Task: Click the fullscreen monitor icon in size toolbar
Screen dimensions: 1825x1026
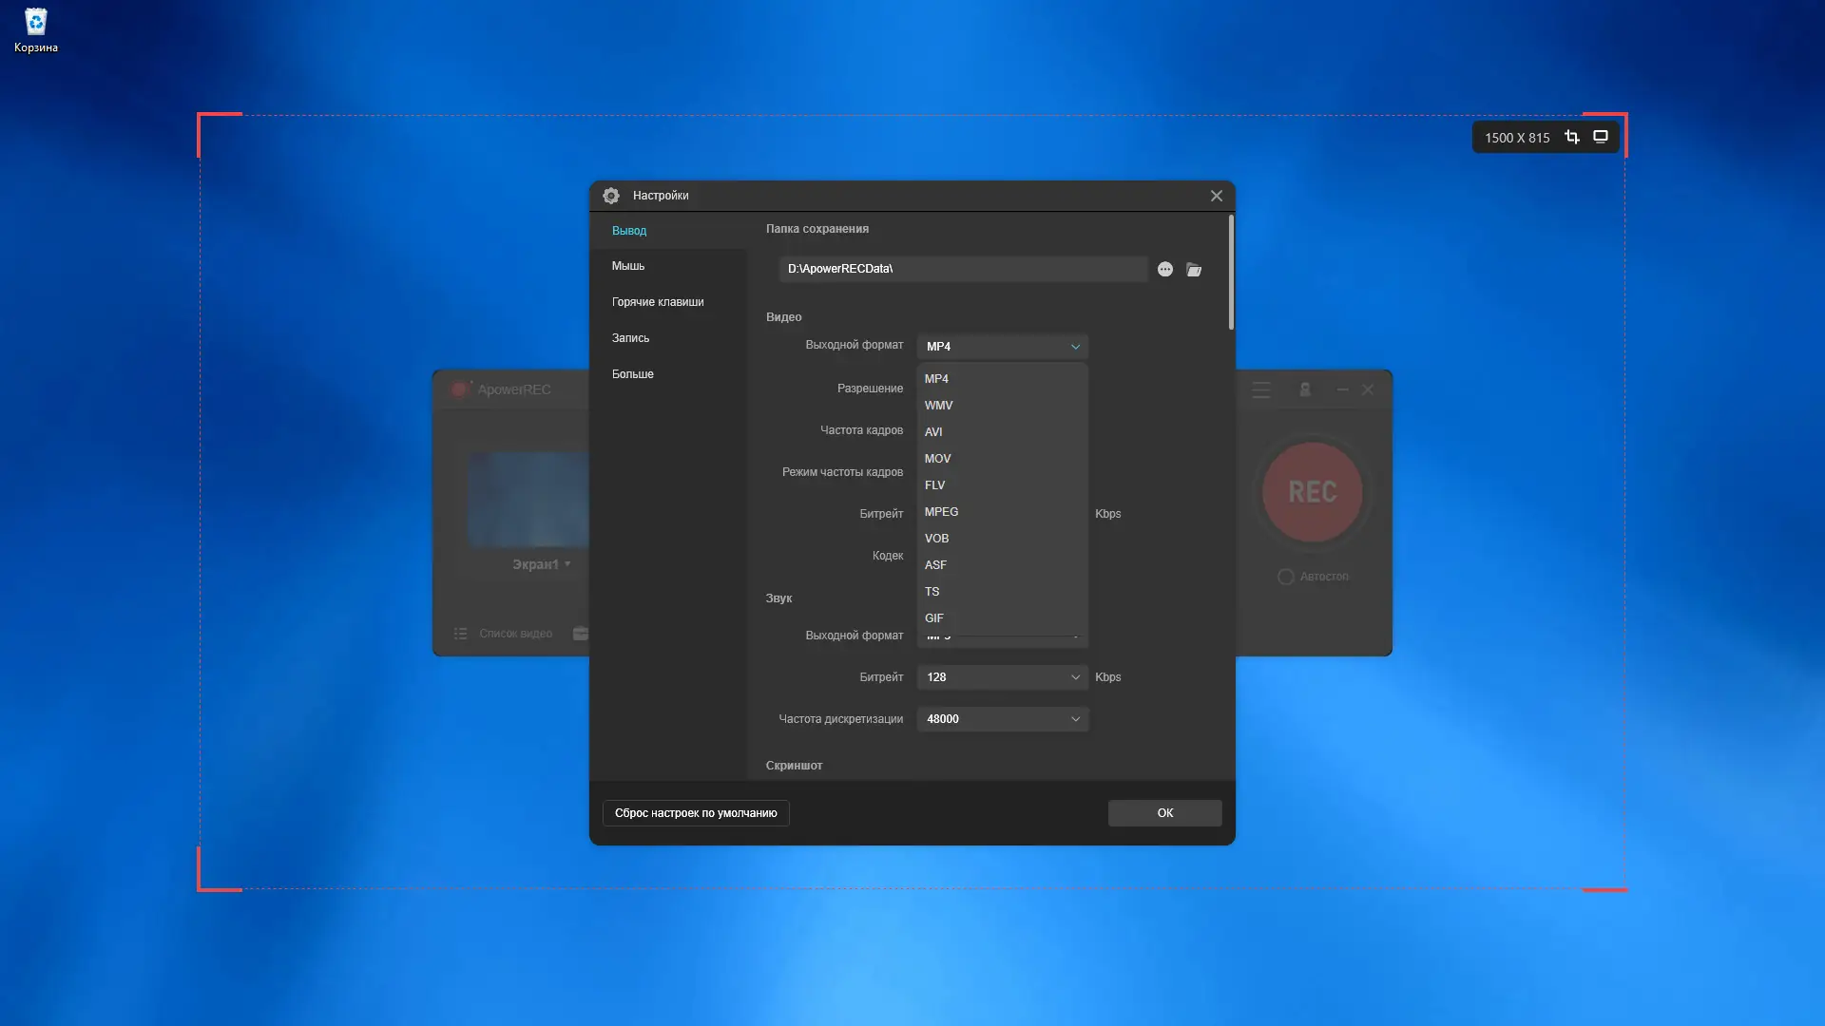Action: [1601, 137]
